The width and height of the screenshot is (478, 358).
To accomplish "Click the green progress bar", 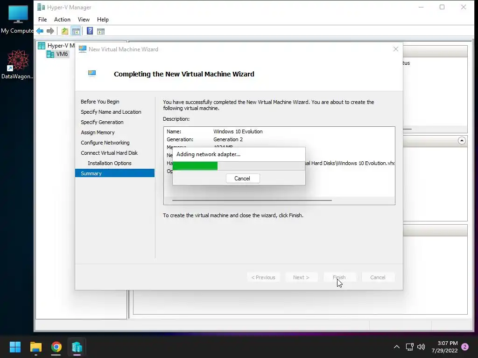I will click(195, 166).
